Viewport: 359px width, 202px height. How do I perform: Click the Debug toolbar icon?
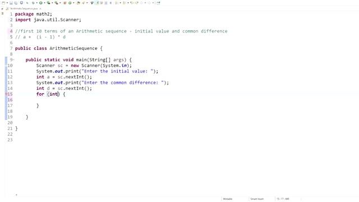33,3
